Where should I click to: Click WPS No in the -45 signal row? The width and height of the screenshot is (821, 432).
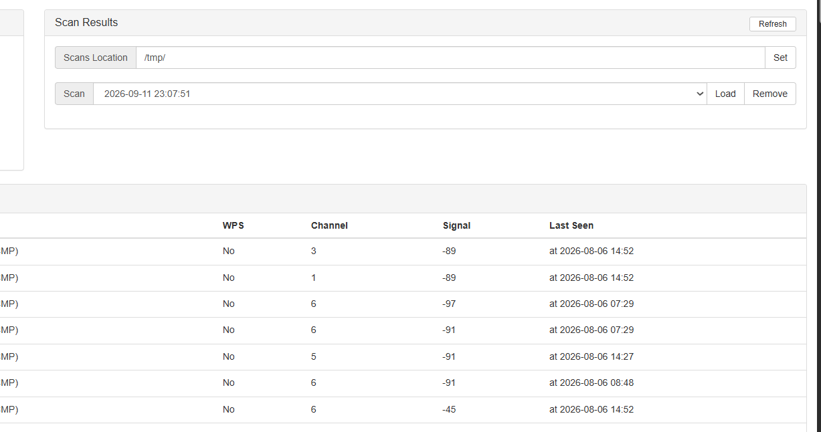[229, 409]
